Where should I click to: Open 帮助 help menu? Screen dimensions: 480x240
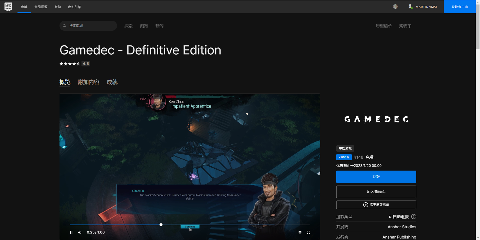point(58,7)
